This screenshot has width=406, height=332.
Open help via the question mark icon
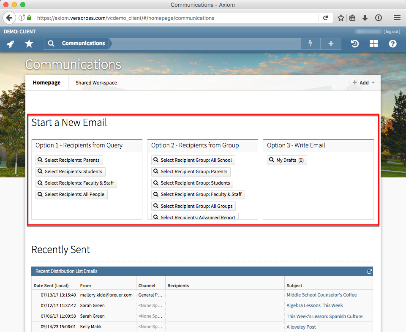[392, 44]
